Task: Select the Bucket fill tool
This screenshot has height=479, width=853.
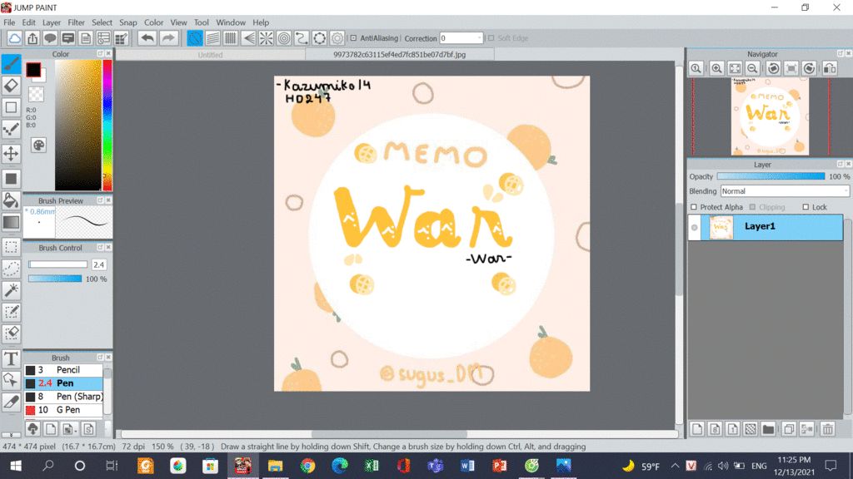Action: click(x=11, y=200)
